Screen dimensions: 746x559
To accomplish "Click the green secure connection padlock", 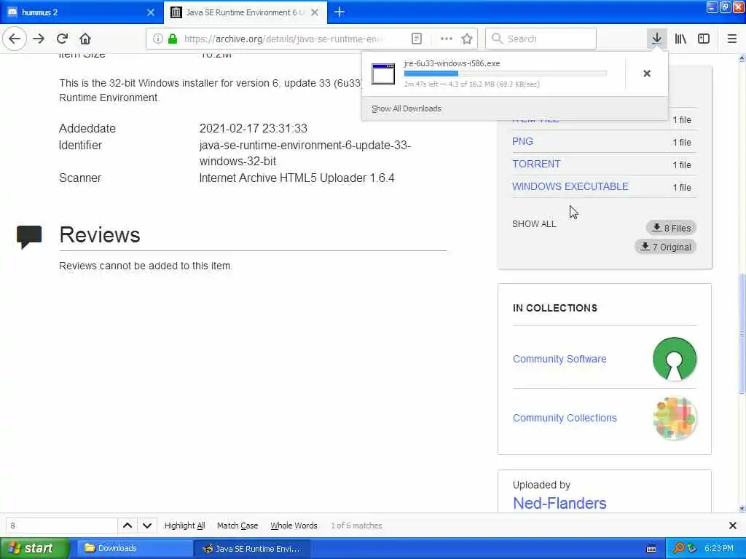I will pos(173,39).
